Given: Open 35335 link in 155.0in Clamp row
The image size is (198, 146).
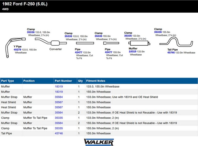Looking at the screenshot, I should 59,128.
